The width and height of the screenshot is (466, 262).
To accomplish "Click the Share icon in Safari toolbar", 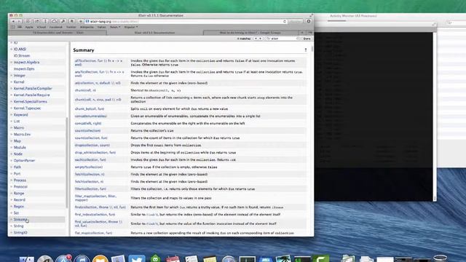I will coord(37,21).
